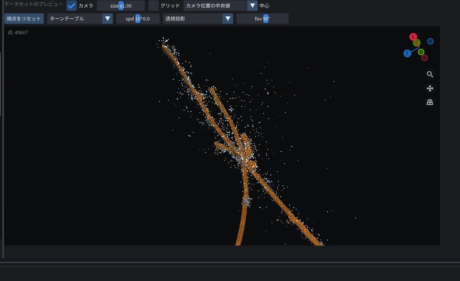Expand the ターンテーブル navigation dropdown
The image size is (460, 281).
click(x=80, y=18)
